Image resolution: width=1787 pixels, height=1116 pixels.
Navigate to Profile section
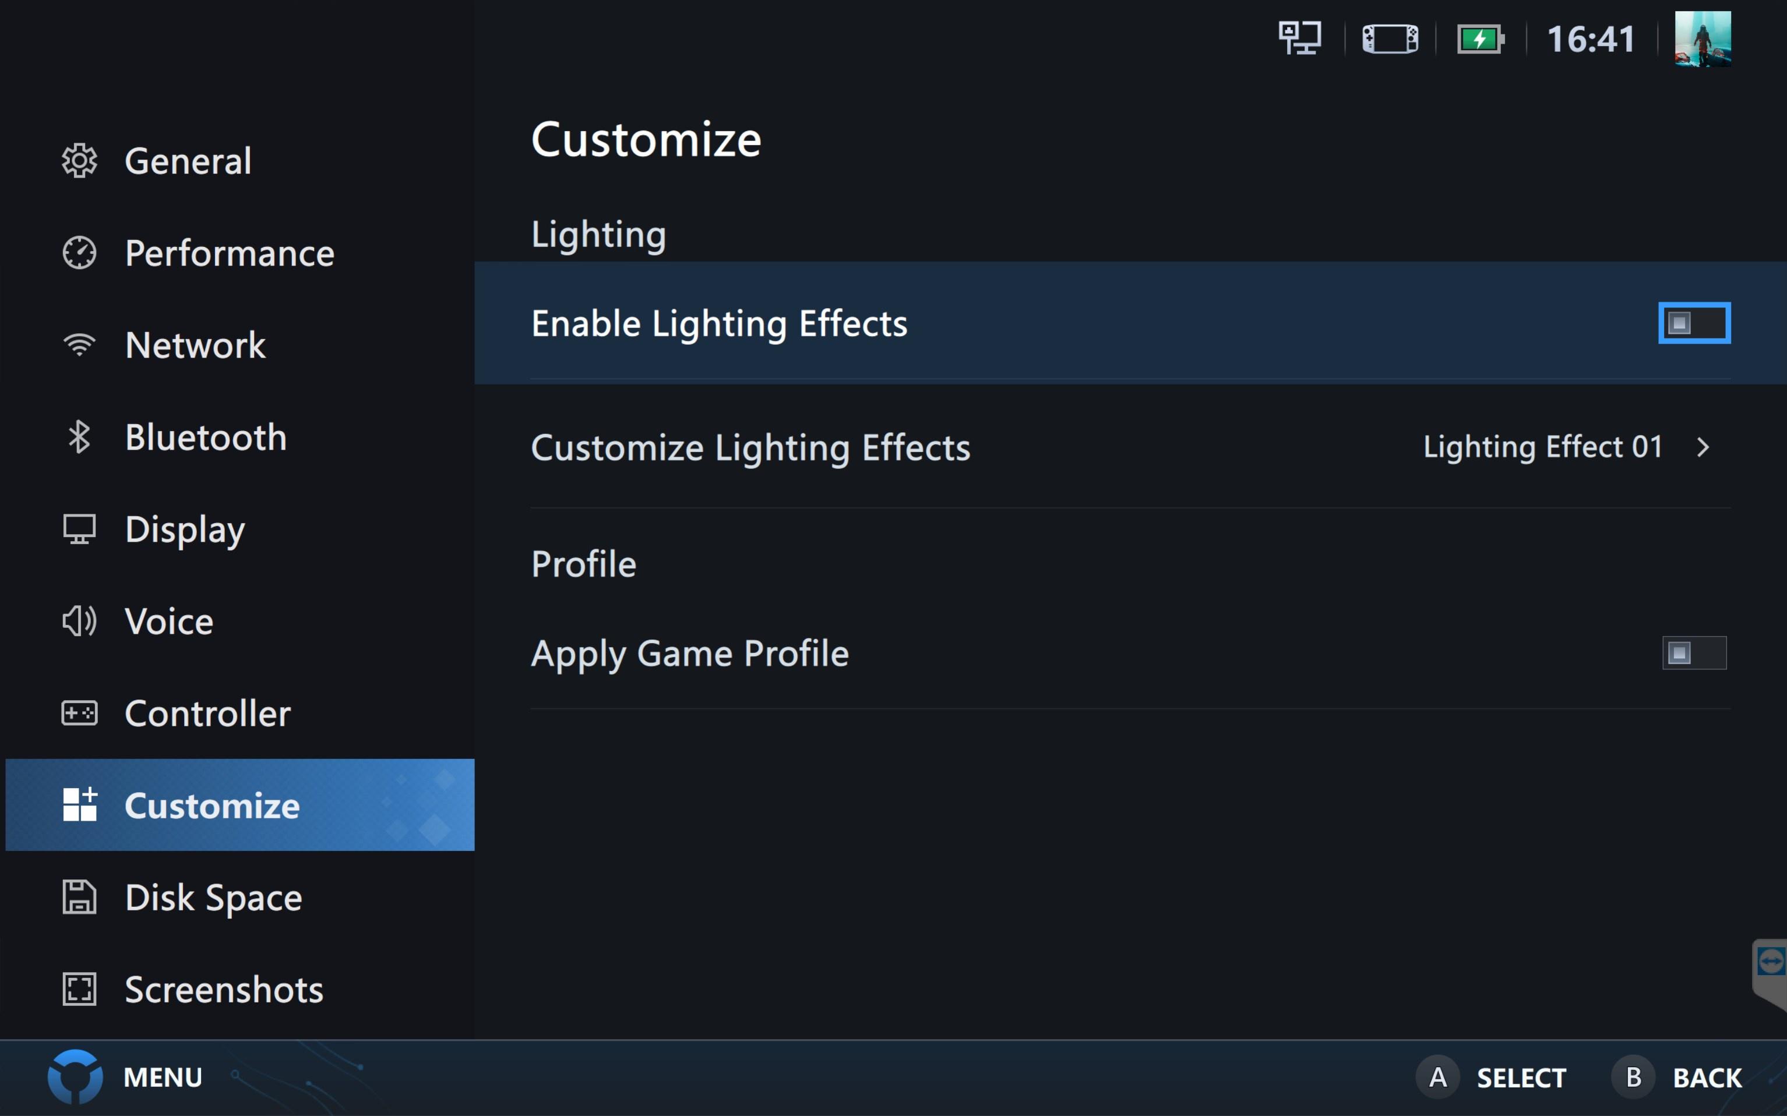coord(584,563)
